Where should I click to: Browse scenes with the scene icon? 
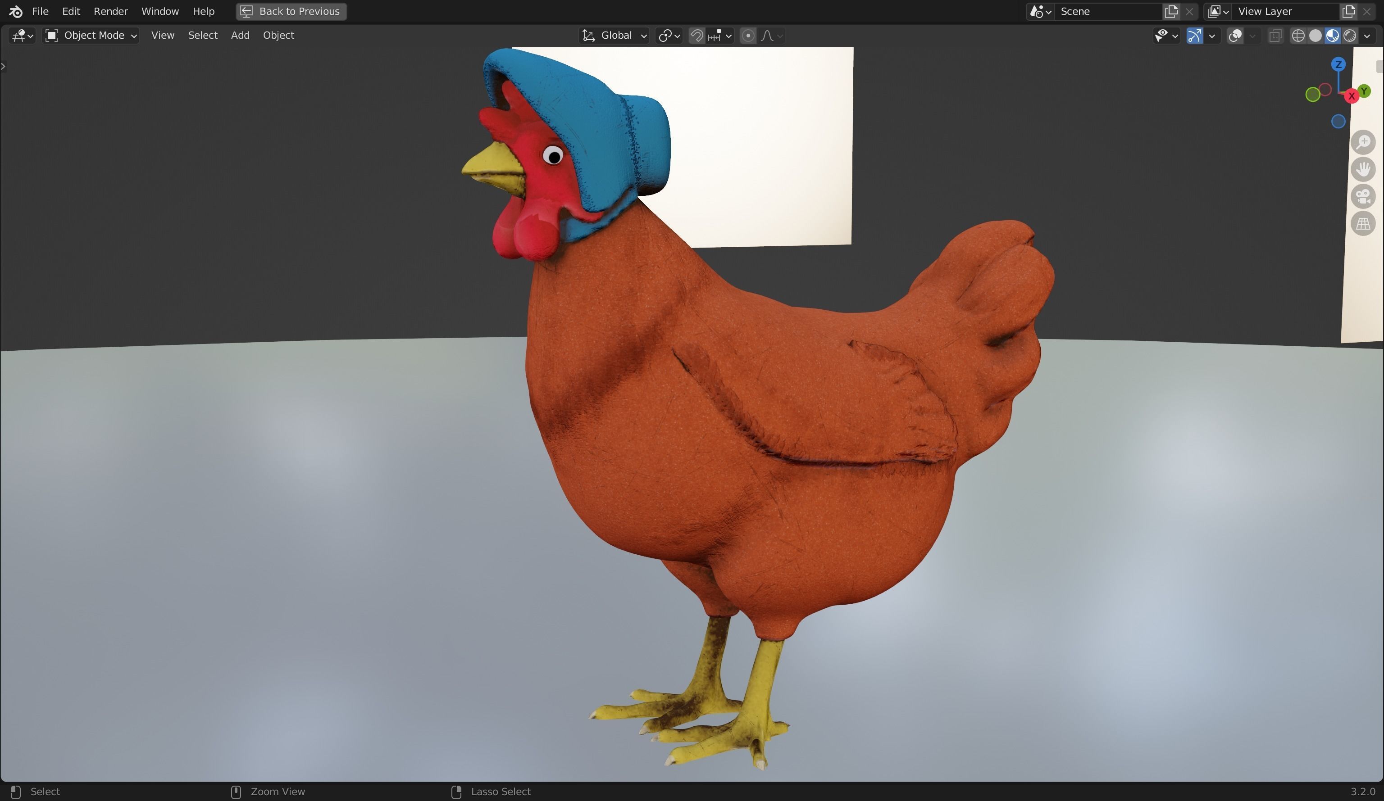tap(1040, 12)
